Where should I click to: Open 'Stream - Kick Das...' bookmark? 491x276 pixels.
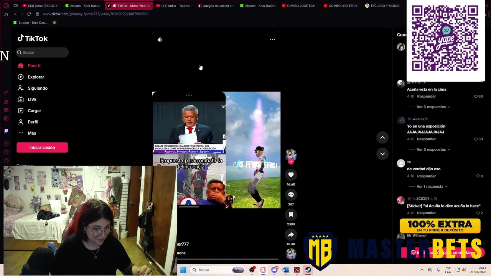click(x=30, y=23)
